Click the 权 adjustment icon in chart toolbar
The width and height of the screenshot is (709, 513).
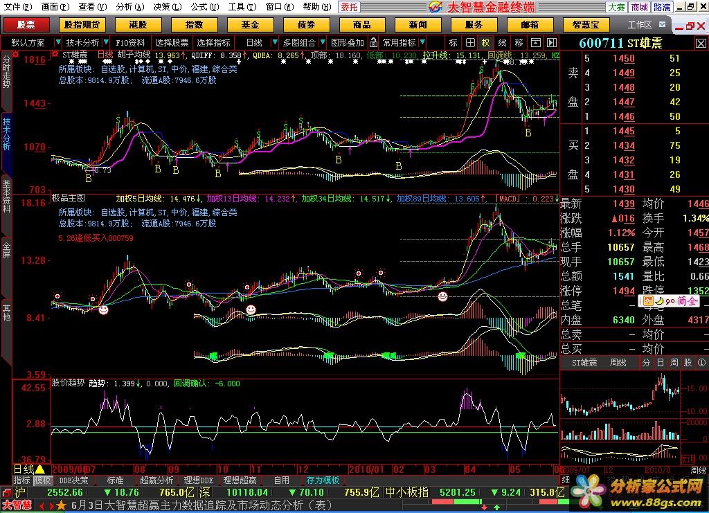pos(486,42)
